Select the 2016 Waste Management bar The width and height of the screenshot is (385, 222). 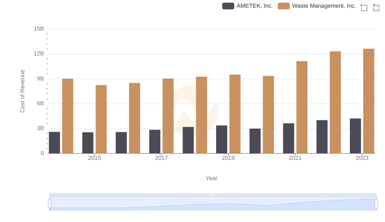(x=135, y=118)
